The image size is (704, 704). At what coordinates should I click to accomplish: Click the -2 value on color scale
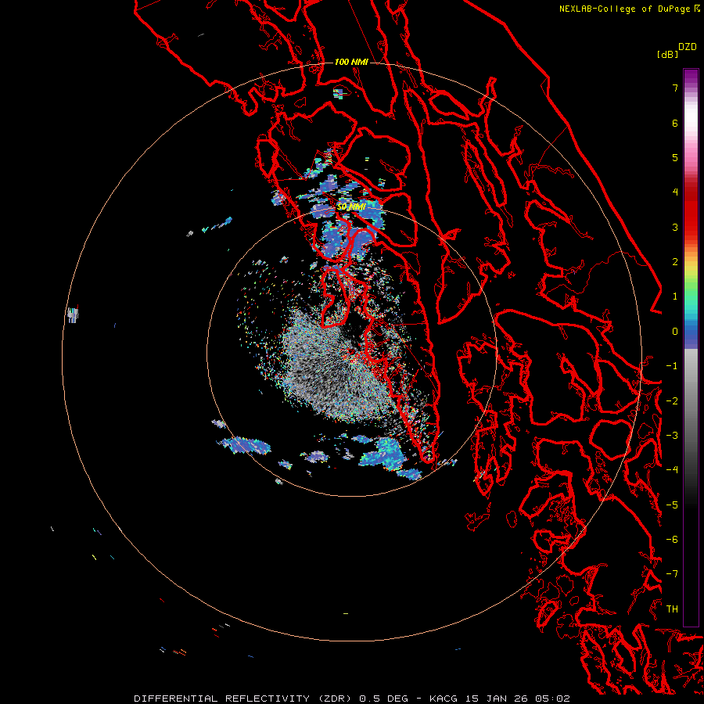point(672,401)
